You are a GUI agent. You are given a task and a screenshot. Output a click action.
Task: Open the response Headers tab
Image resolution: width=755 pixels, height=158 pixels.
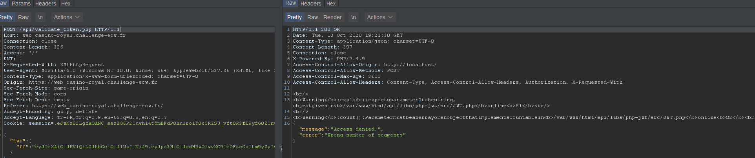[311, 4]
